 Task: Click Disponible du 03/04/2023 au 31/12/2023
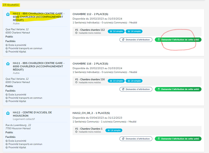(x=97, y=118)
